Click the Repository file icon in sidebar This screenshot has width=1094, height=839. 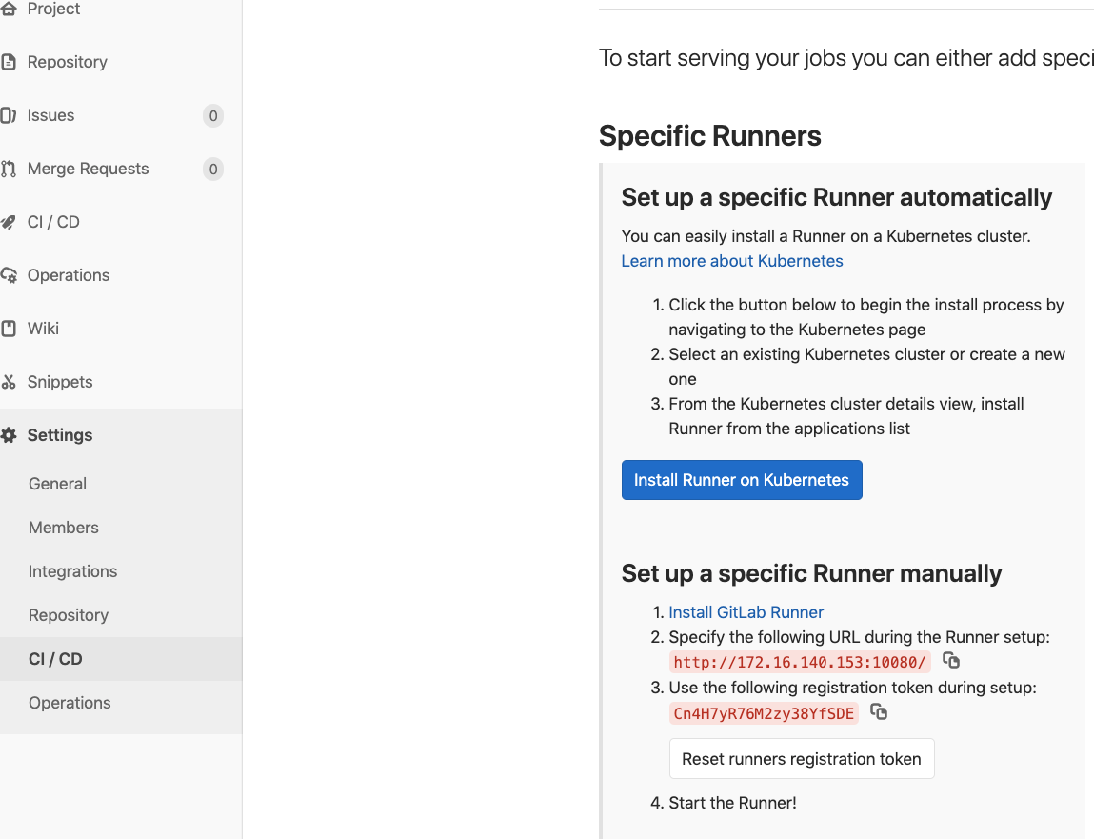click(9, 63)
